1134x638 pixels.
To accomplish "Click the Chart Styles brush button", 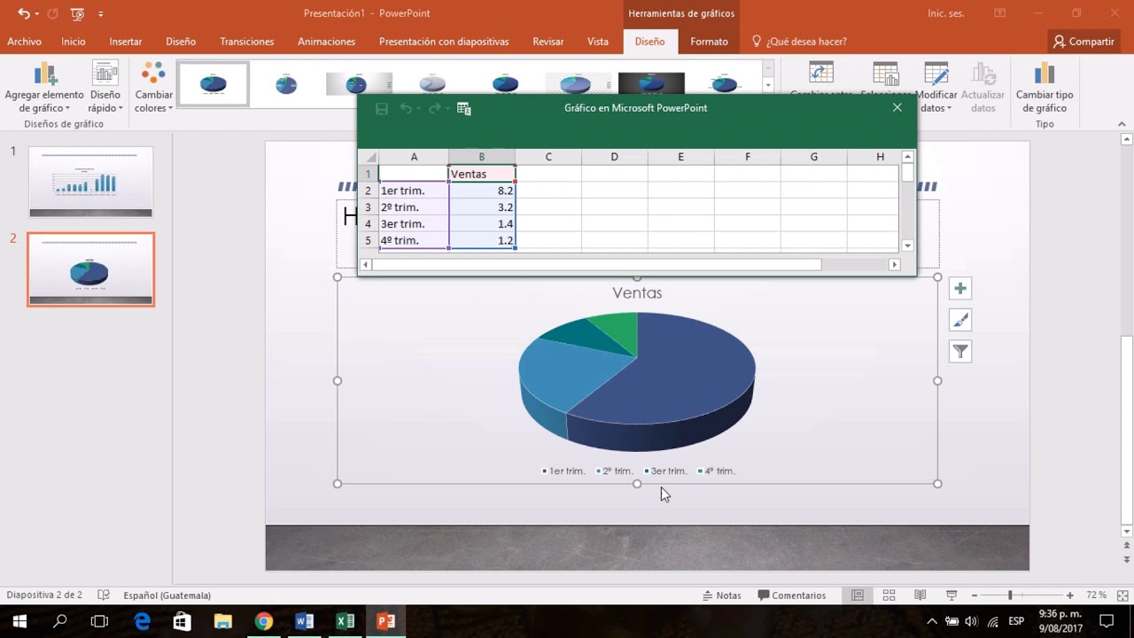I will pyautogui.click(x=960, y=320).
